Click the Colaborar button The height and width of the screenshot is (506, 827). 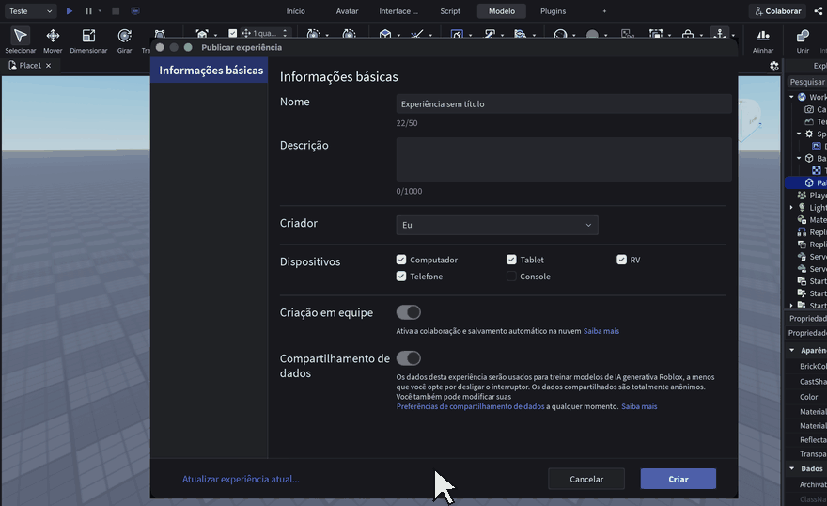[778, 11]
